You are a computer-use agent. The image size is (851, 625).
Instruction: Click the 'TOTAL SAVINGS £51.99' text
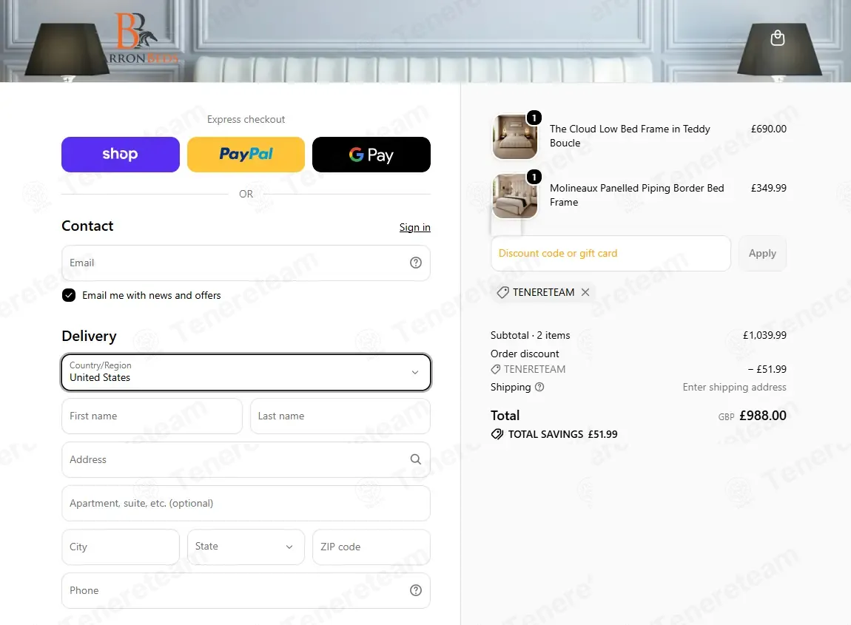tap(563, 434)
